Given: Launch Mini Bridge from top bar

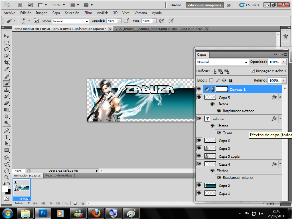Looking at the screenshot, I should point(30,5).
